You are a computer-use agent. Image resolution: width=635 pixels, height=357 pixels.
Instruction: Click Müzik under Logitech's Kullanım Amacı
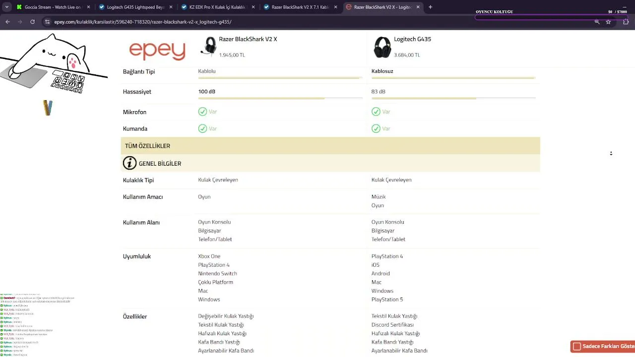tap(379, 197)
